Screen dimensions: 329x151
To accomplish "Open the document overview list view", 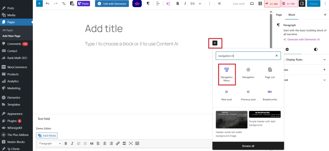I will click(x=64, y=4).
